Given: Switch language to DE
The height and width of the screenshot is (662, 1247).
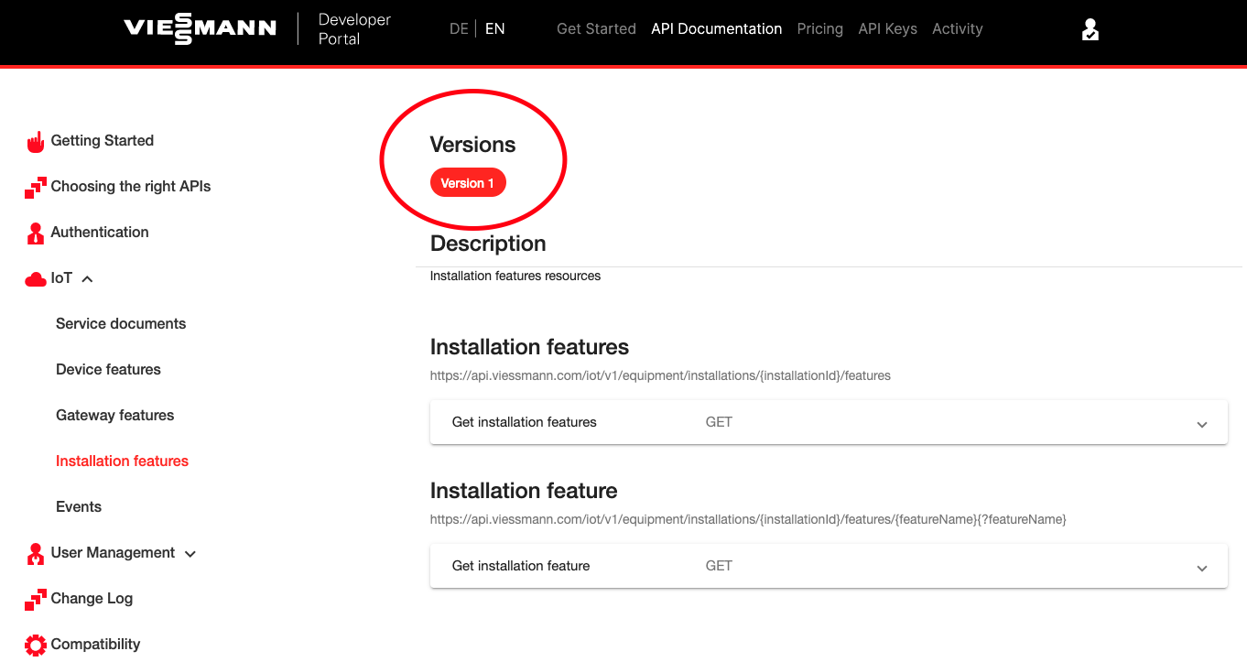Looking at the screenshot, I should pyautogui.click(x=459, y=28).
